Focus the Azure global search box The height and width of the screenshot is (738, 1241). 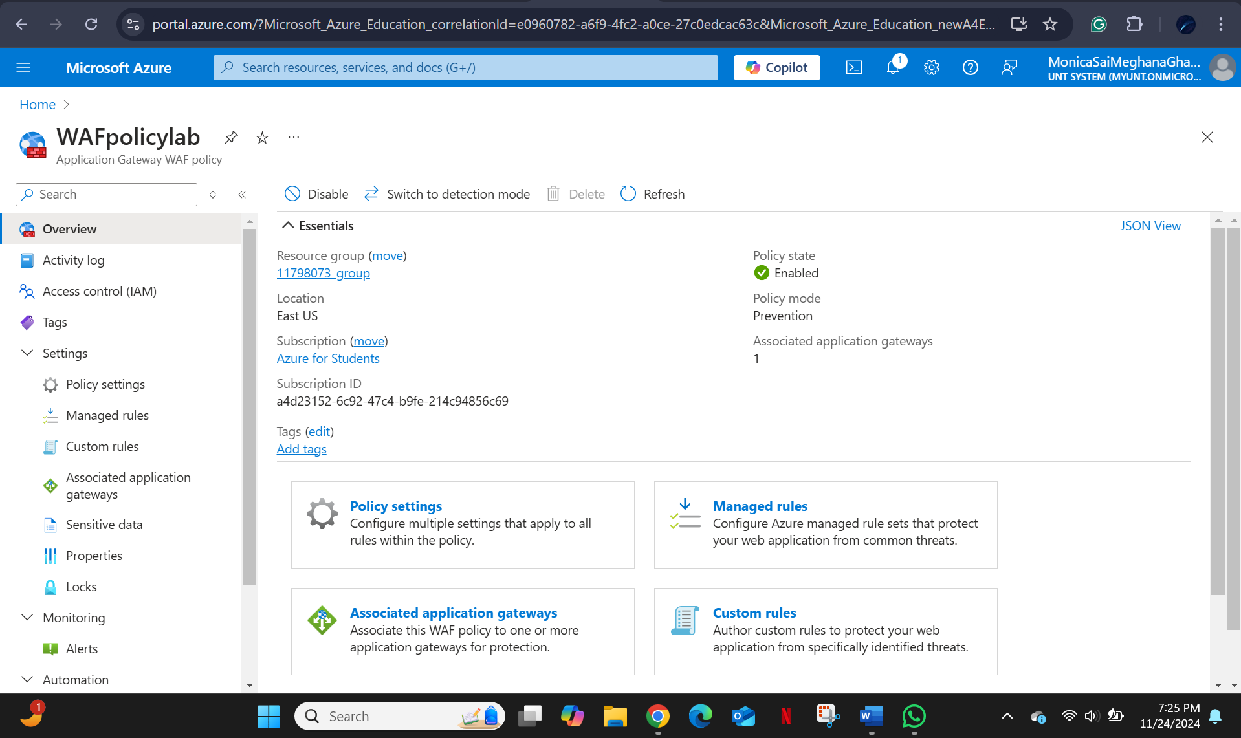click(466, 67)
